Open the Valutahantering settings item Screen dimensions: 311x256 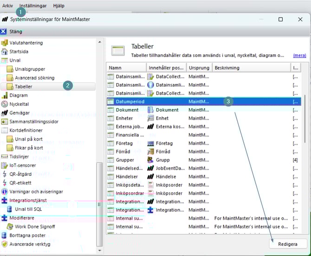(x=26, y=43)
